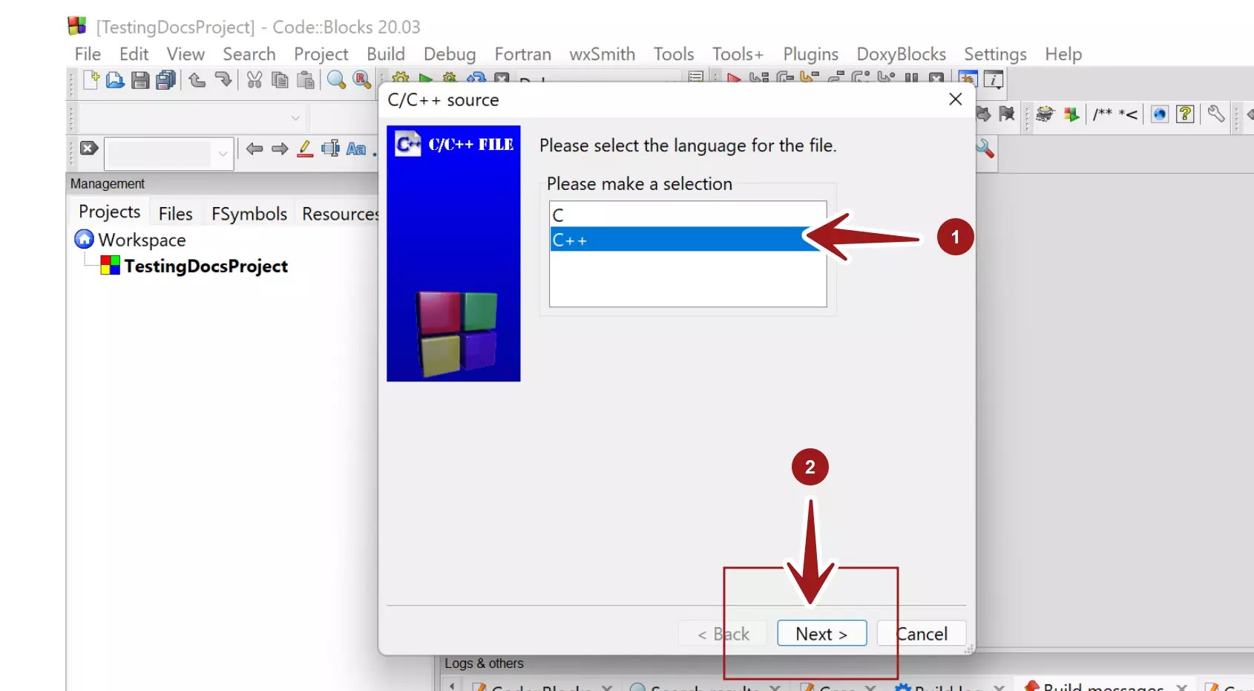Open the Tools menu
Image resolution: width=1254 pixels, height=691 pixels.
point(674,54)
